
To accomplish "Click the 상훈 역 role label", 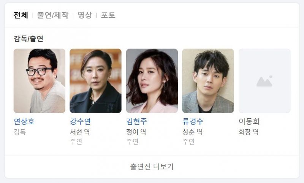I will 192,132.
